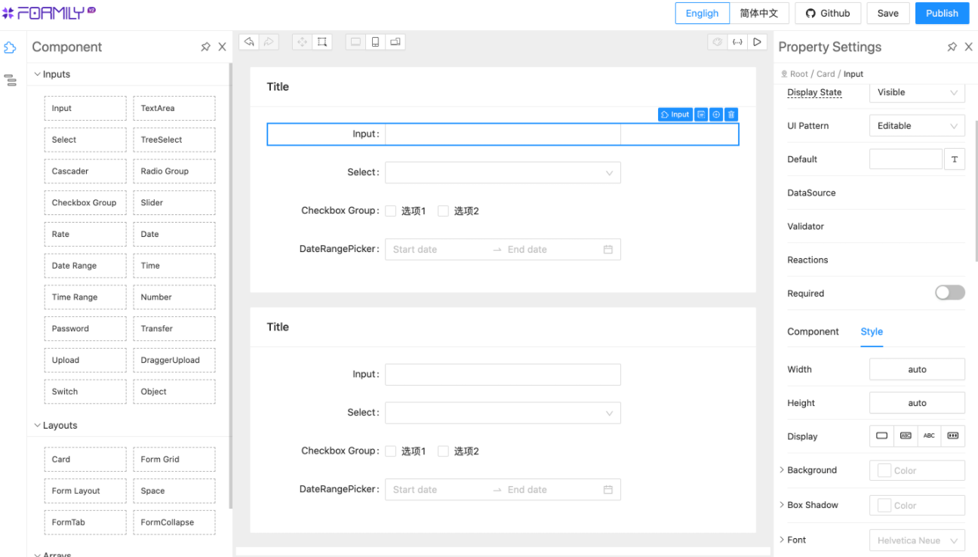978x557 pixels.
Task: Open the outline tree sidebar icon
Action: [10, 80]
